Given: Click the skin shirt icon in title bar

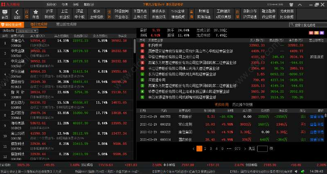Looking at the screenshot, I should point(291,5).
